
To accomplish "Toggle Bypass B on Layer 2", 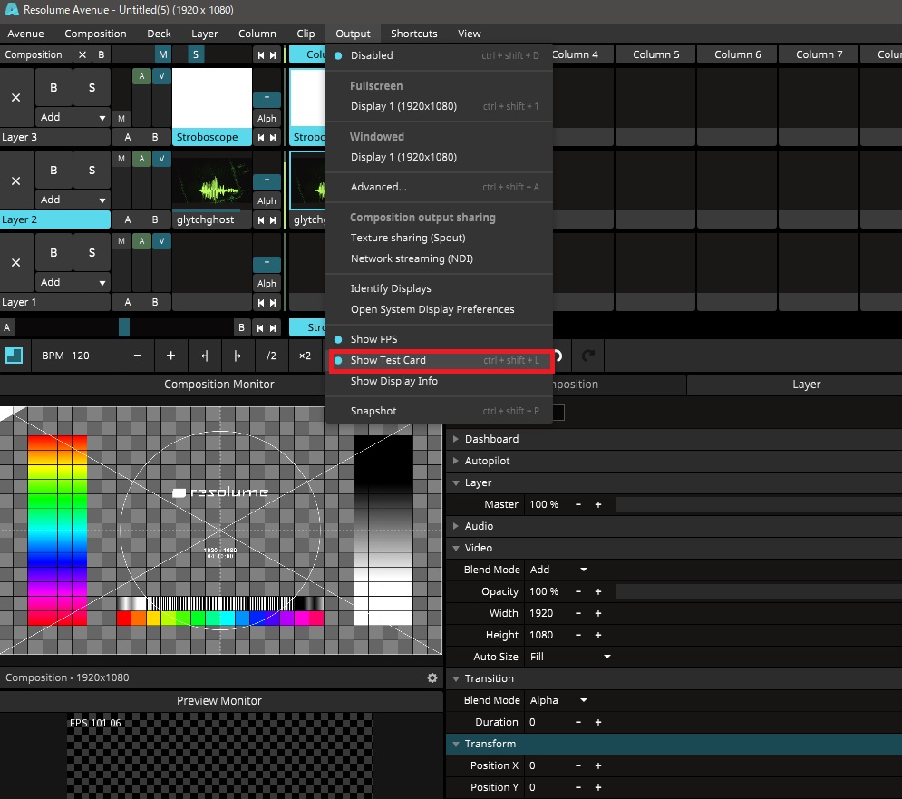I will click(53, 171).
